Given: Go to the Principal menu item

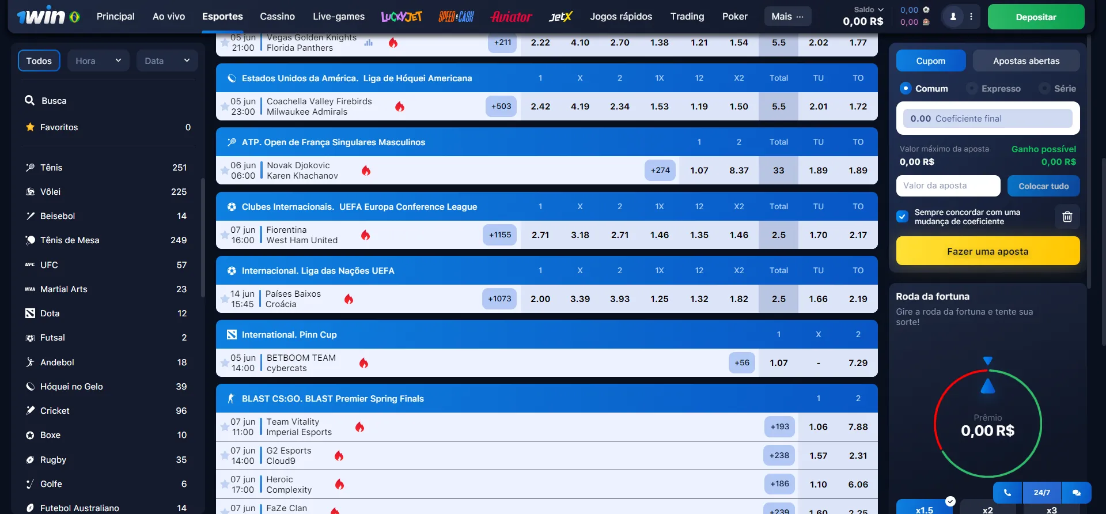Looking at the screenshot, I should click(115, 16).
